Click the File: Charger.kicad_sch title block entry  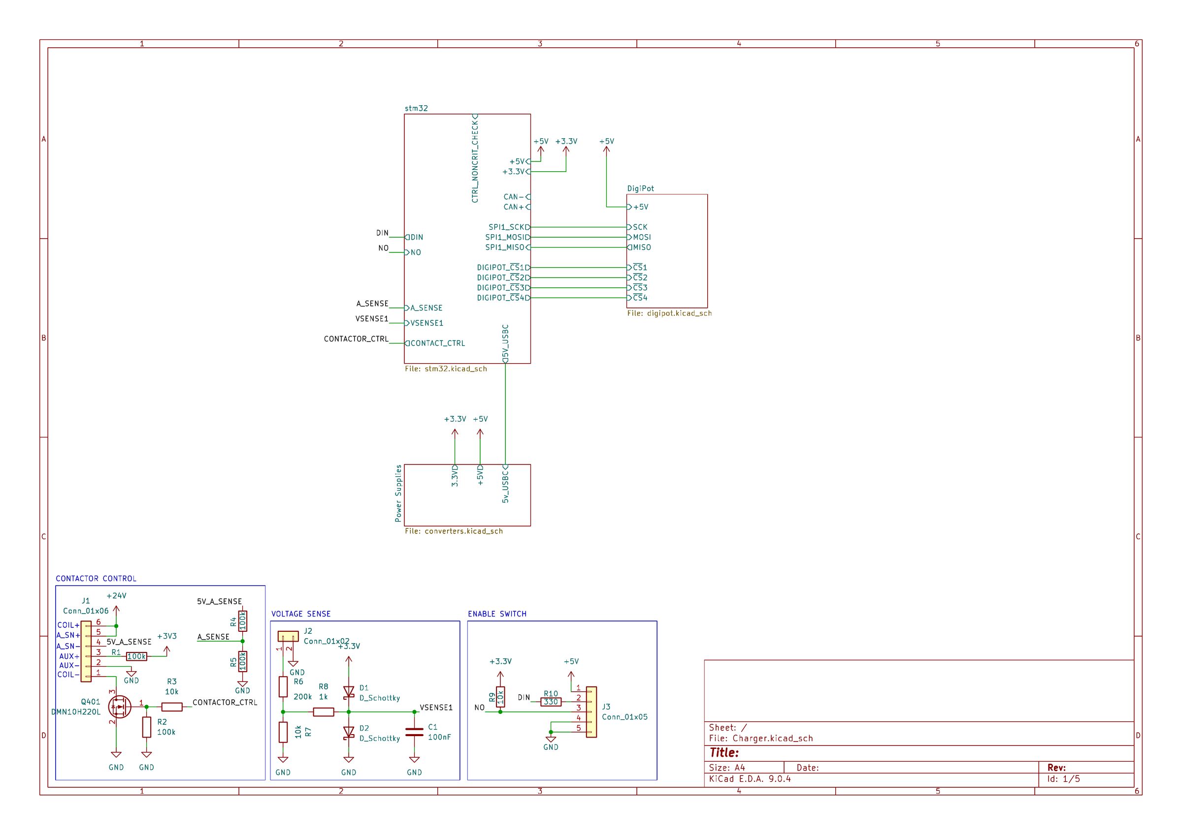click(x=761, y=738)
